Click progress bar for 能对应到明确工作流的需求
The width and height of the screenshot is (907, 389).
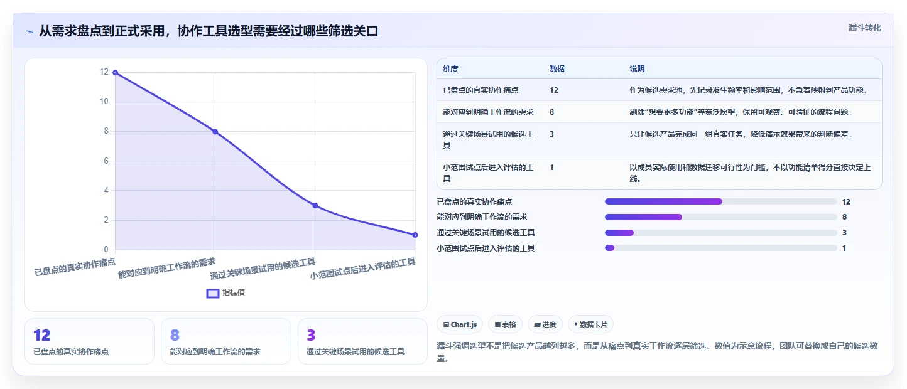point(720,217)
